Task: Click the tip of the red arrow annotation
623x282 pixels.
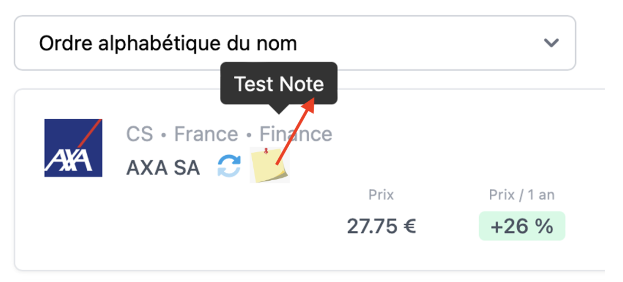Action: (x=314, y=99)
